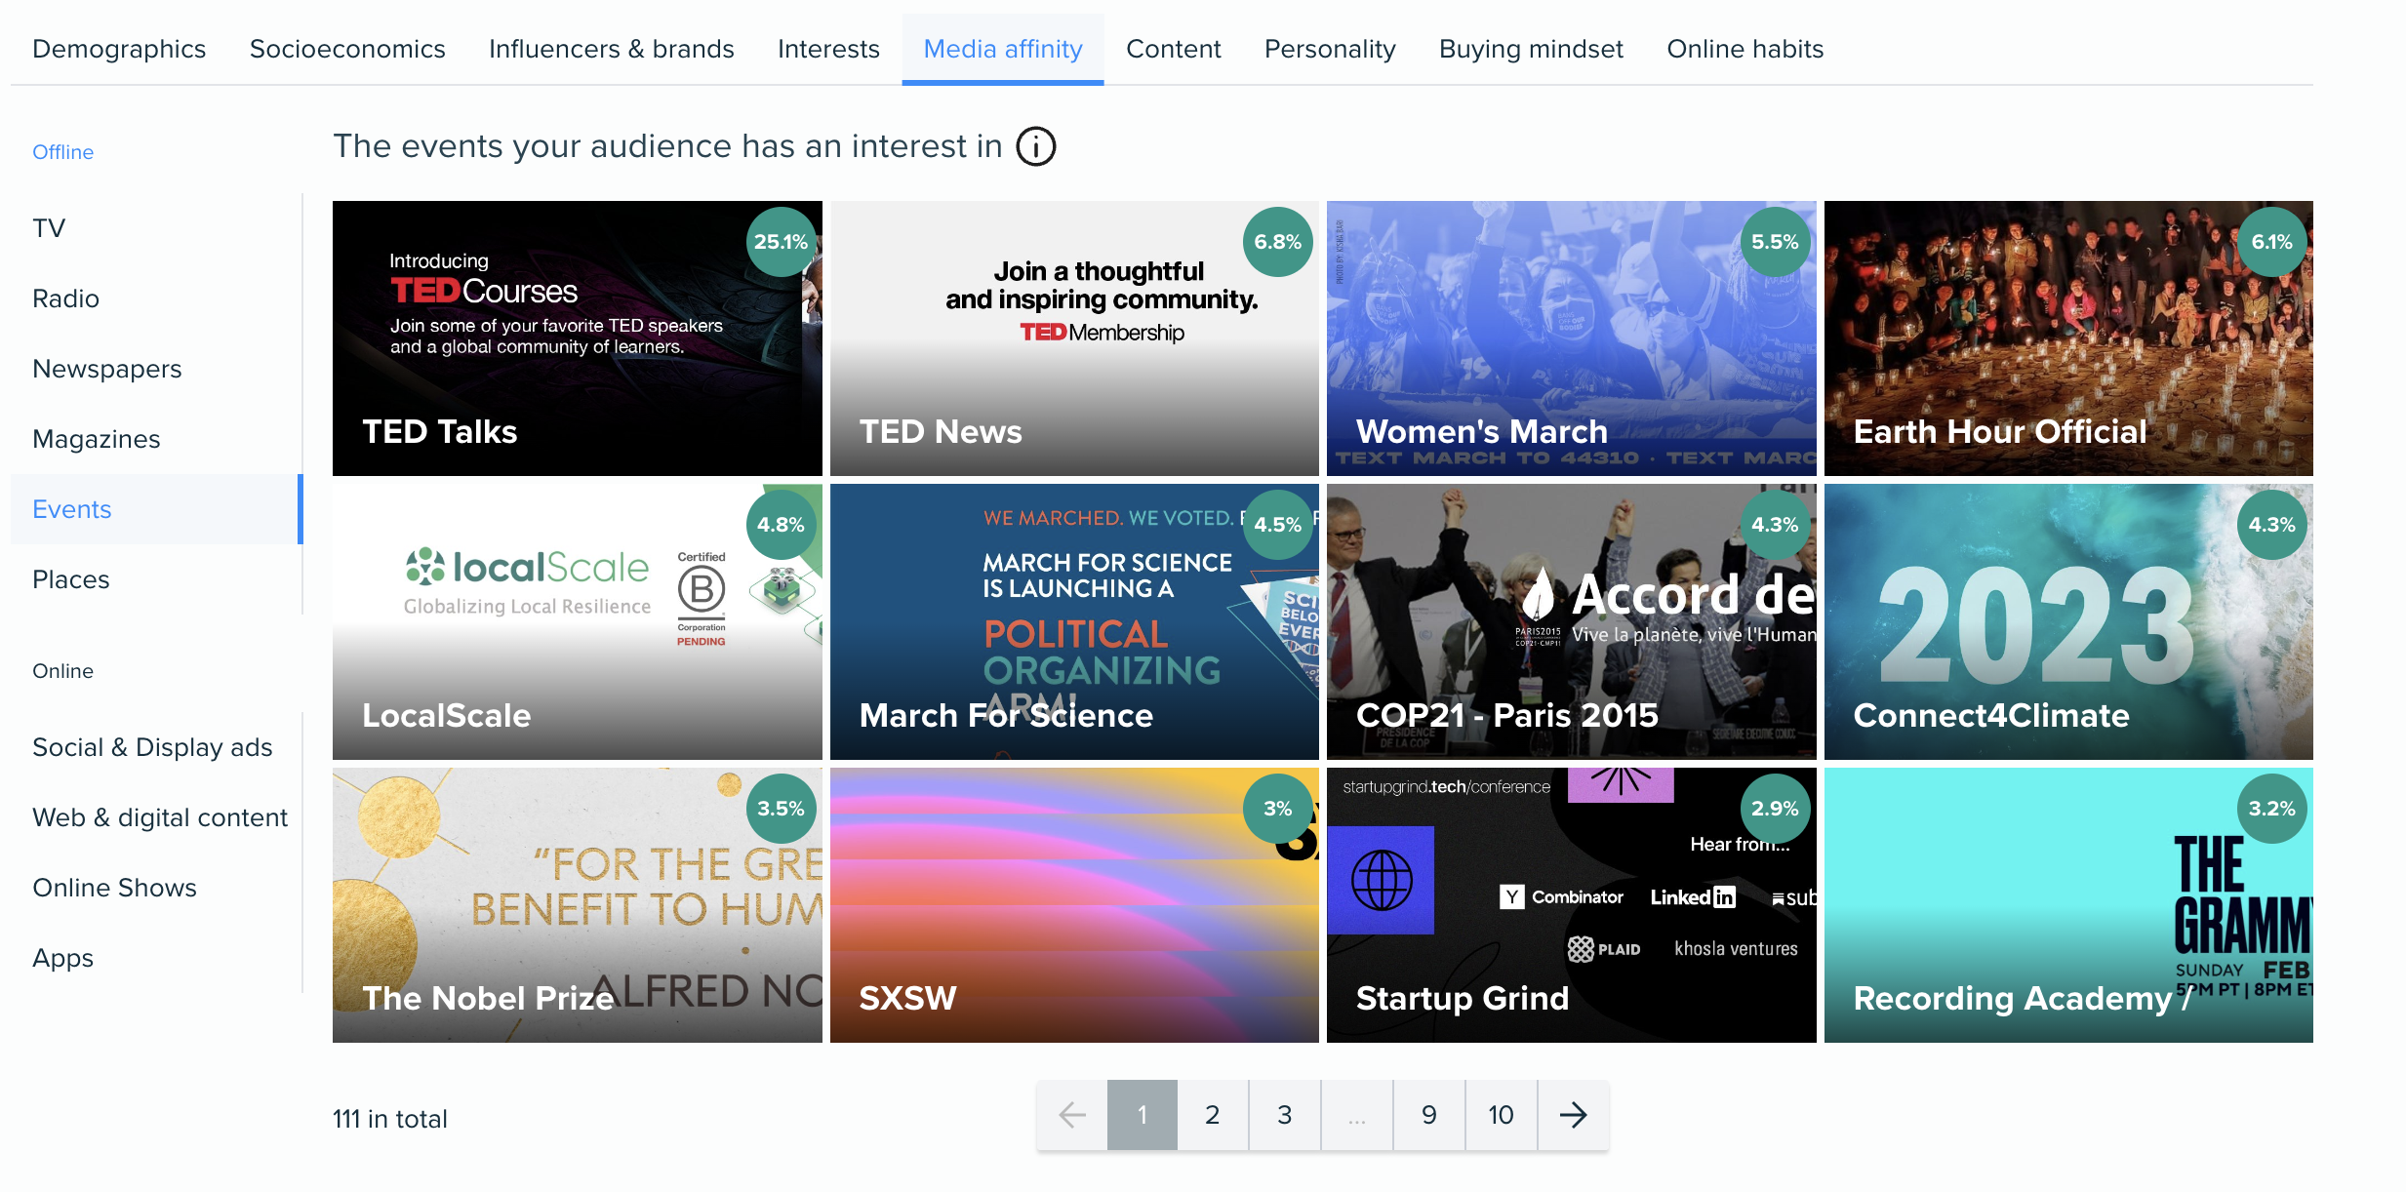Toggle the Events sidebar item
This screenshot has width=2406, height=1192.
pos(72,509)
